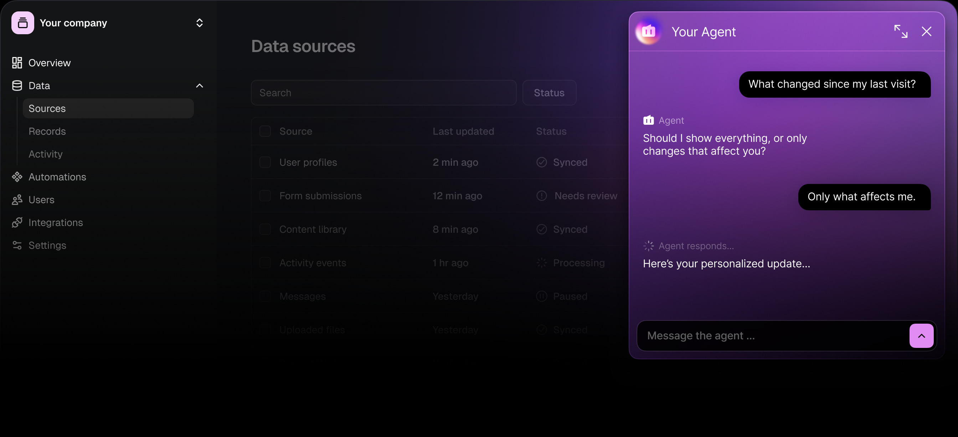Image resolution: width=958 pixels, height=437 pixels.
Task: Toggle the select-all Source header checkbox
Action: (x=265, y=131)
